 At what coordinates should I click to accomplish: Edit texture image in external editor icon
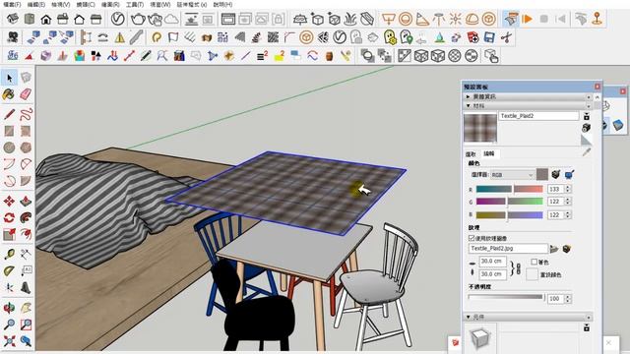tap(567, 249)
